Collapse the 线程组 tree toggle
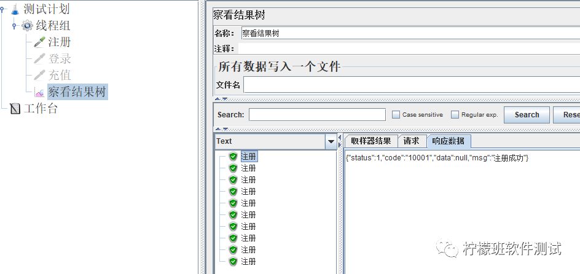This screenshot has height=274, width=580. click(x=14, y=26)
